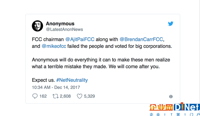Click the 162 replies count
Screen dimensions: 200x116
43,96
